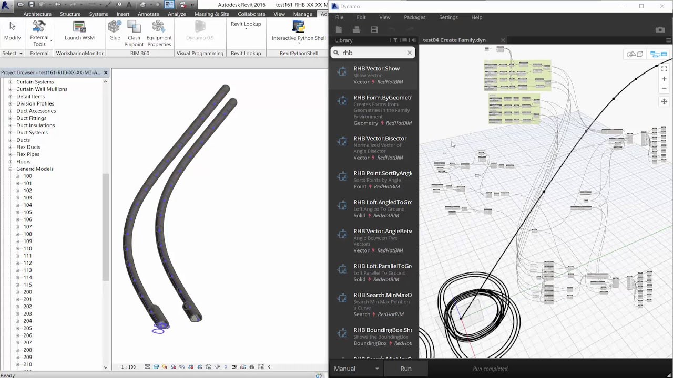Select the Glue tool under BIM 360
Viewport: 673px width, 378px height.
(x=115, y=34)
